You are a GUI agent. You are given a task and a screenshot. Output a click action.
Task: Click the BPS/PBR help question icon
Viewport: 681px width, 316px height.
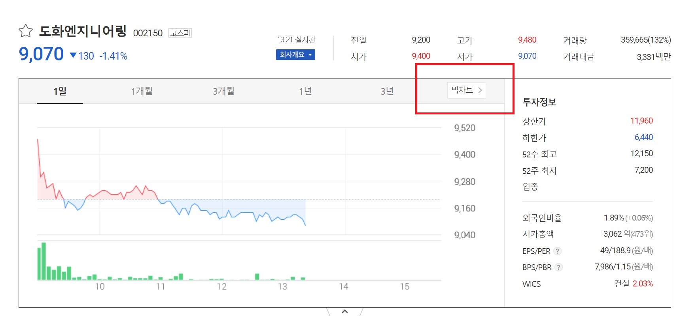point(558,267)
